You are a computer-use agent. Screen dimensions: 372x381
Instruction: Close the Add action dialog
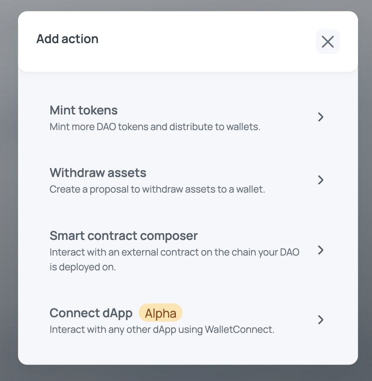point(328,41)
